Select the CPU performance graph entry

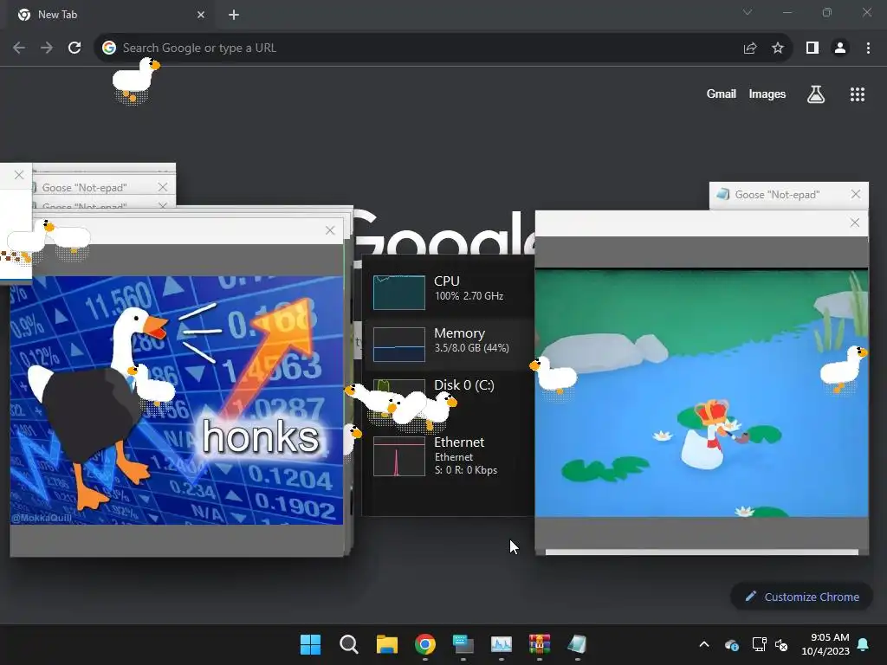coord(449,292)
